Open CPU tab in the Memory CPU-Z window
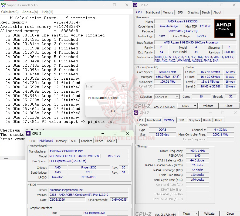This screenshot has height=216, width=240. click(140, 120)
